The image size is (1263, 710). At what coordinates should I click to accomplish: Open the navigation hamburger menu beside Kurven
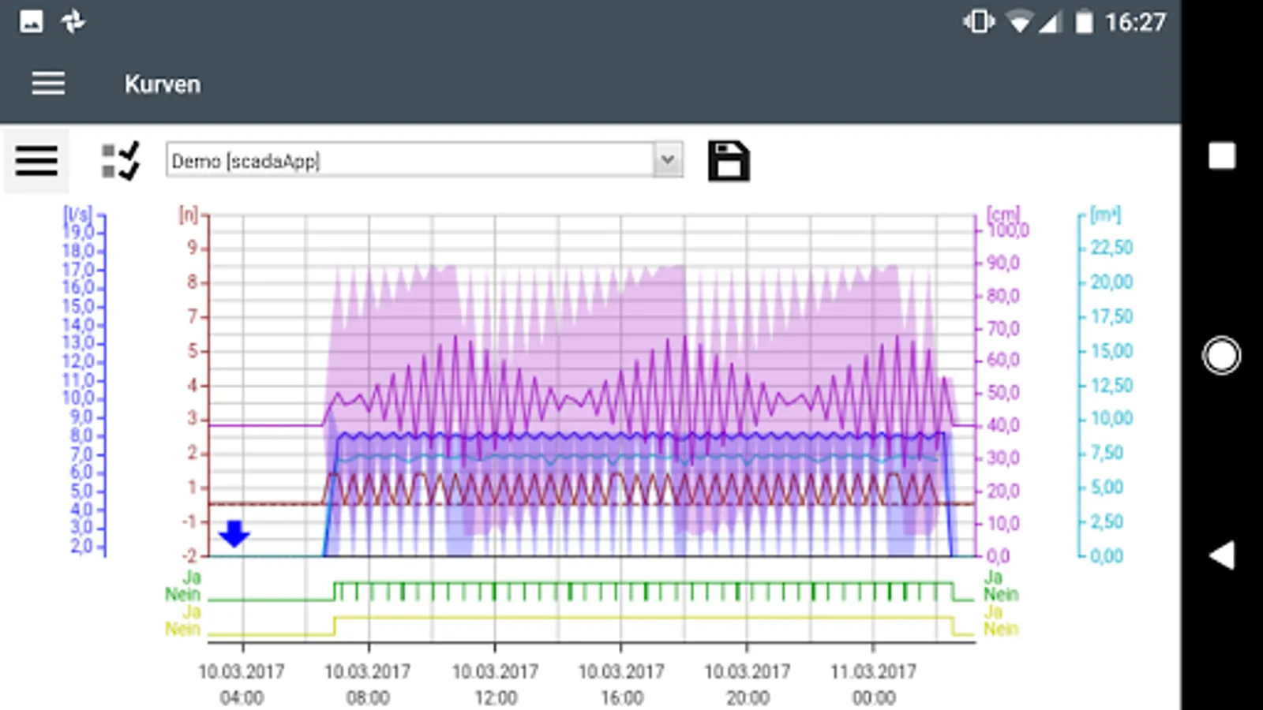(48, 83)
